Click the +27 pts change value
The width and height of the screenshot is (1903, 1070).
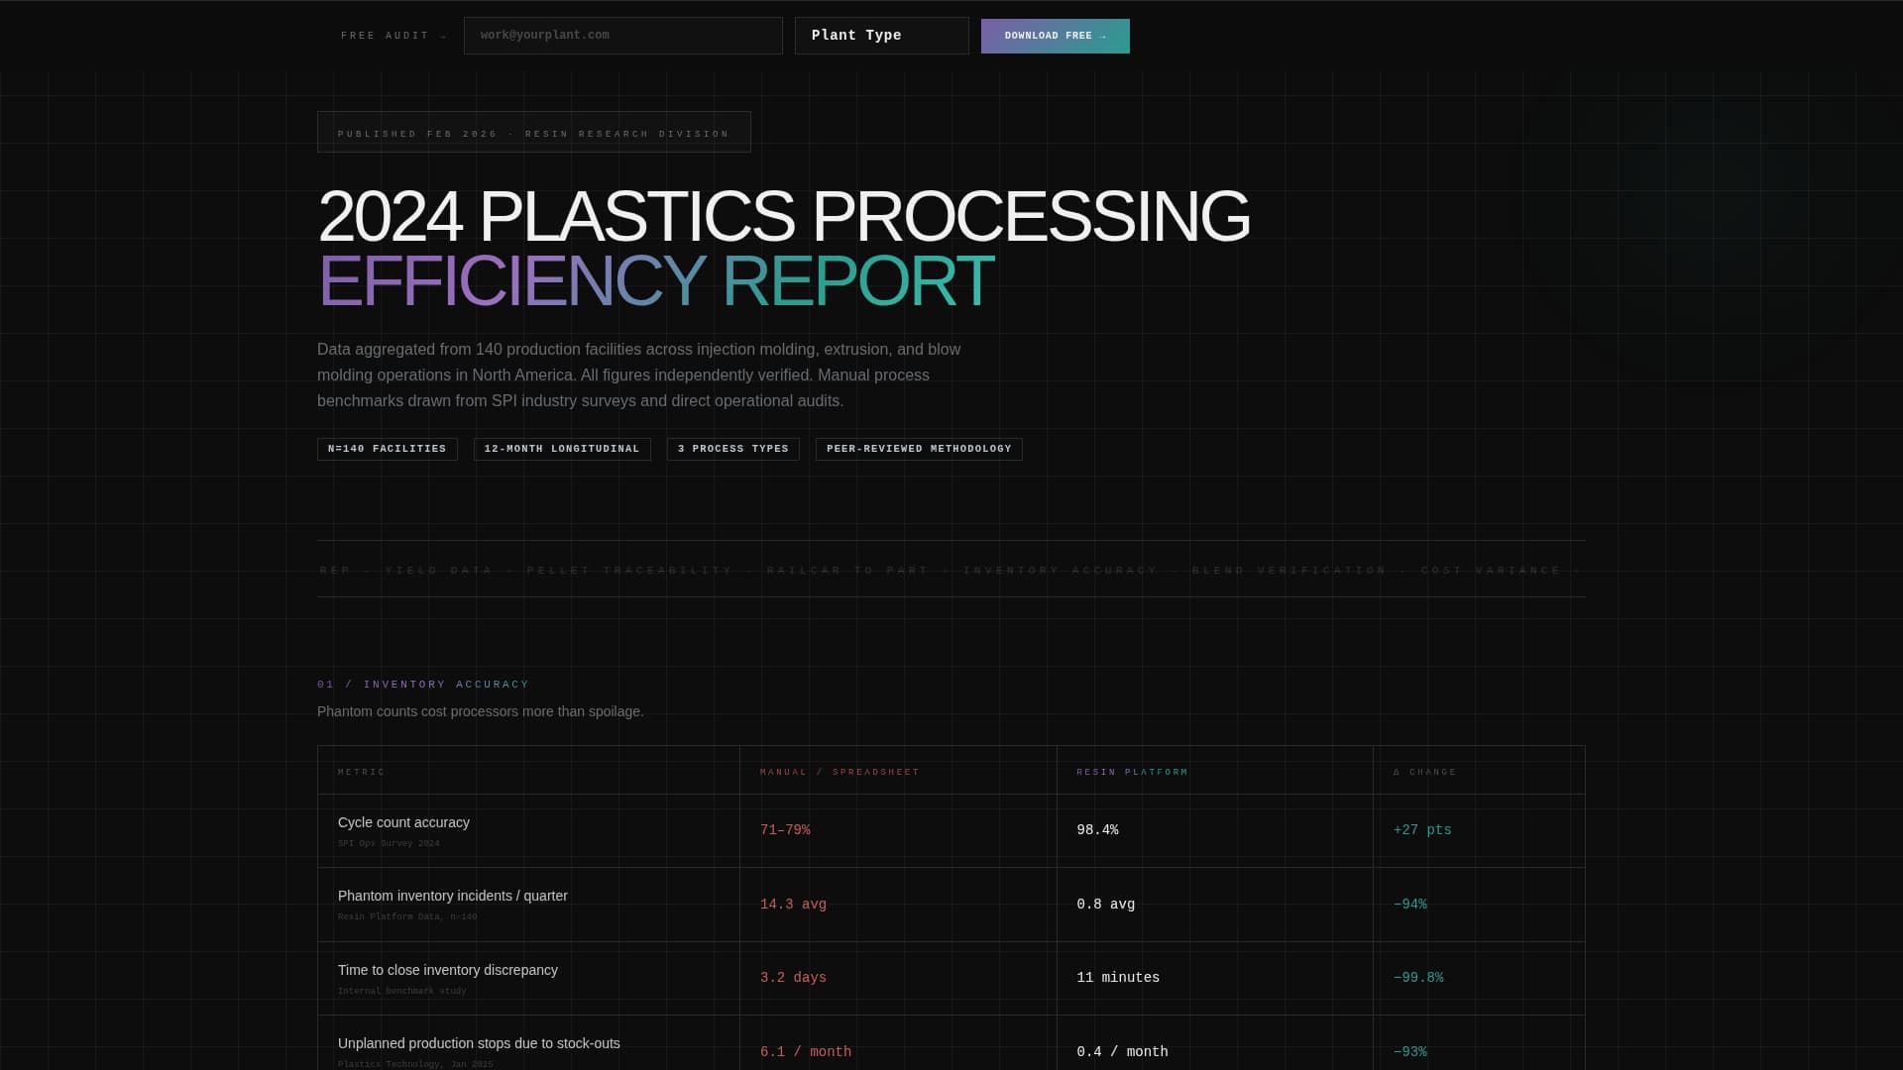(x=1422, y=830)
